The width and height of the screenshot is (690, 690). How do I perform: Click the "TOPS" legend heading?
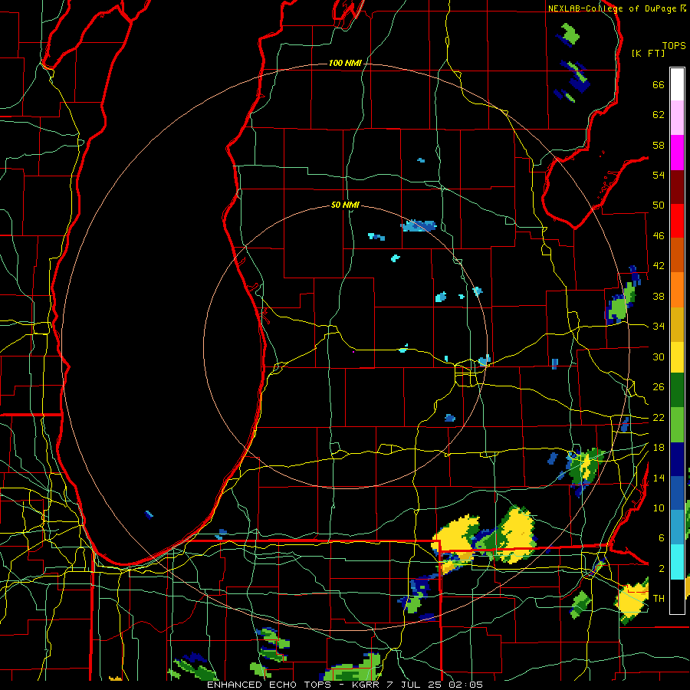(674, 46)
